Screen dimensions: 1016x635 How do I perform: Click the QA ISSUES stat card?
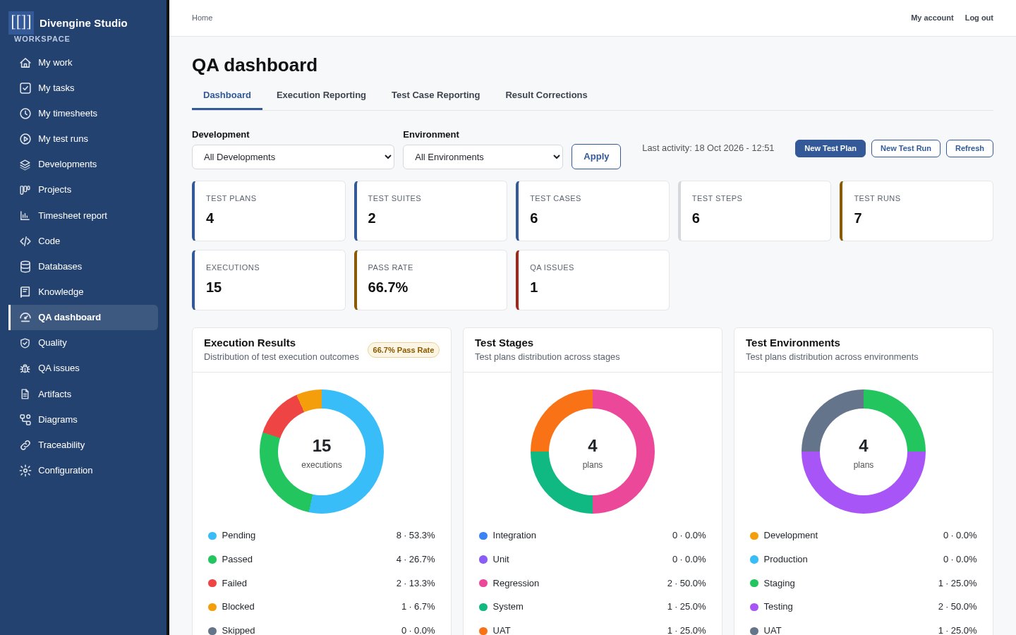(593, 280)
